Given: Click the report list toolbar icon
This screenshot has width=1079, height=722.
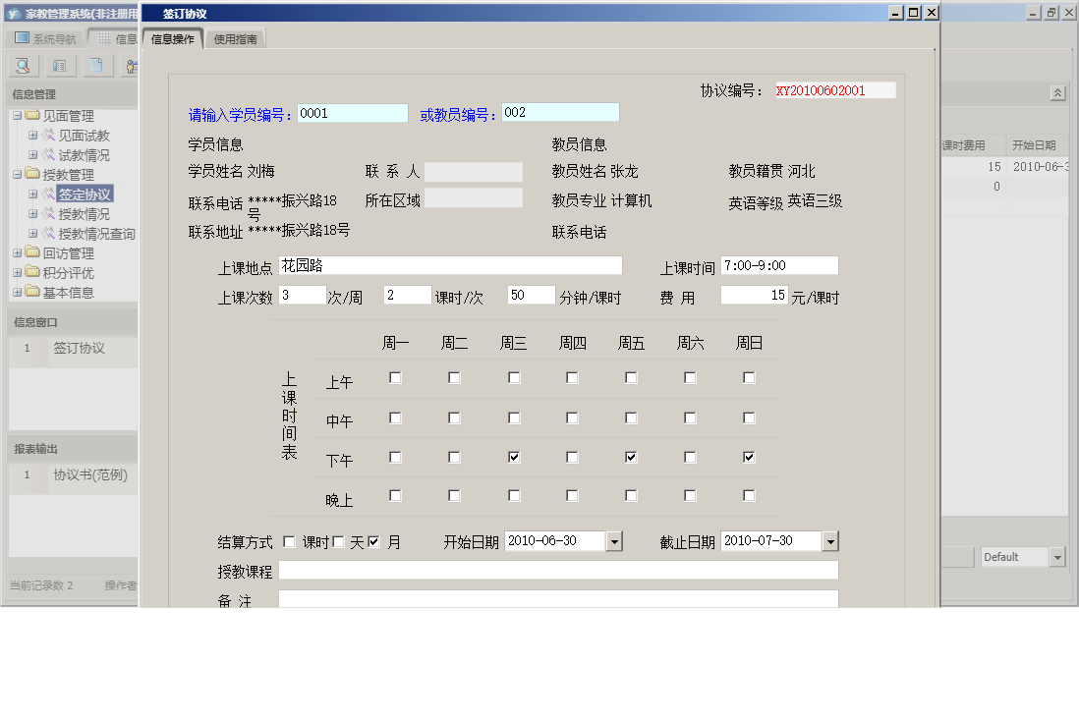Looking at the screenshot, I should (59, 65).
